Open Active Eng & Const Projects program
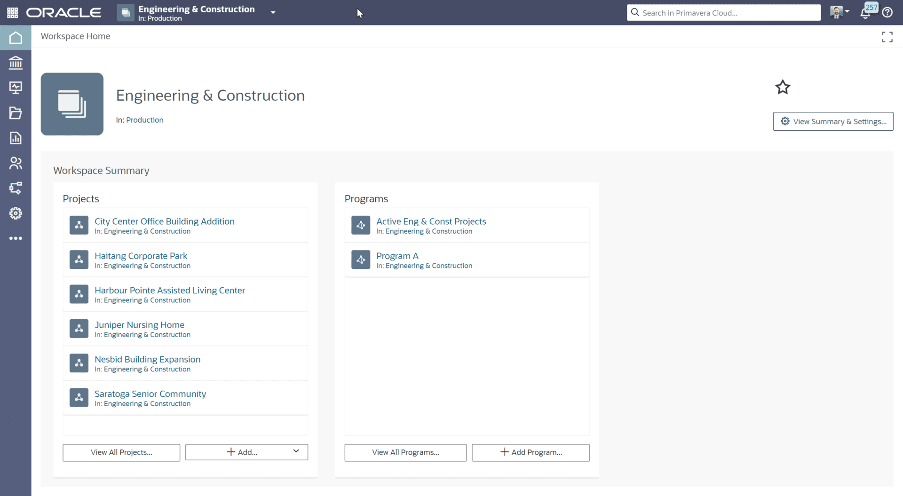 (x=431, y=221)
